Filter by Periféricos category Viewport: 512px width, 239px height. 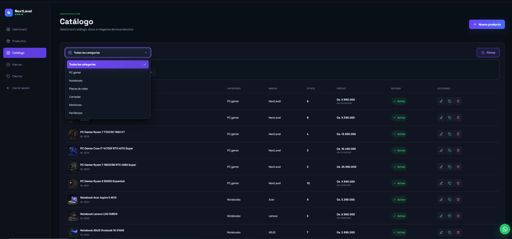(x=108, y=113)
